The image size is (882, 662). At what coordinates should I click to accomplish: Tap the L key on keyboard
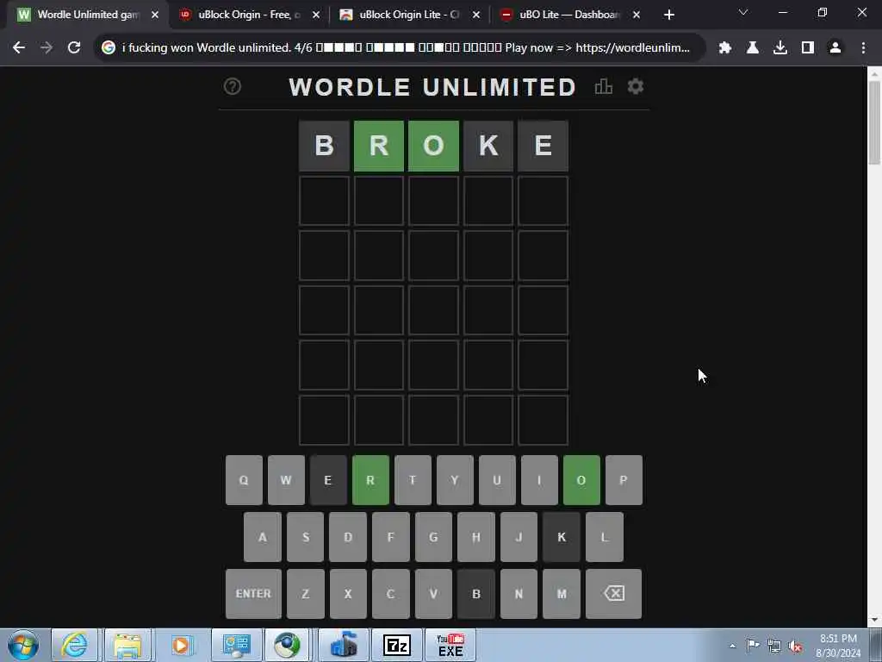[605, 537]
